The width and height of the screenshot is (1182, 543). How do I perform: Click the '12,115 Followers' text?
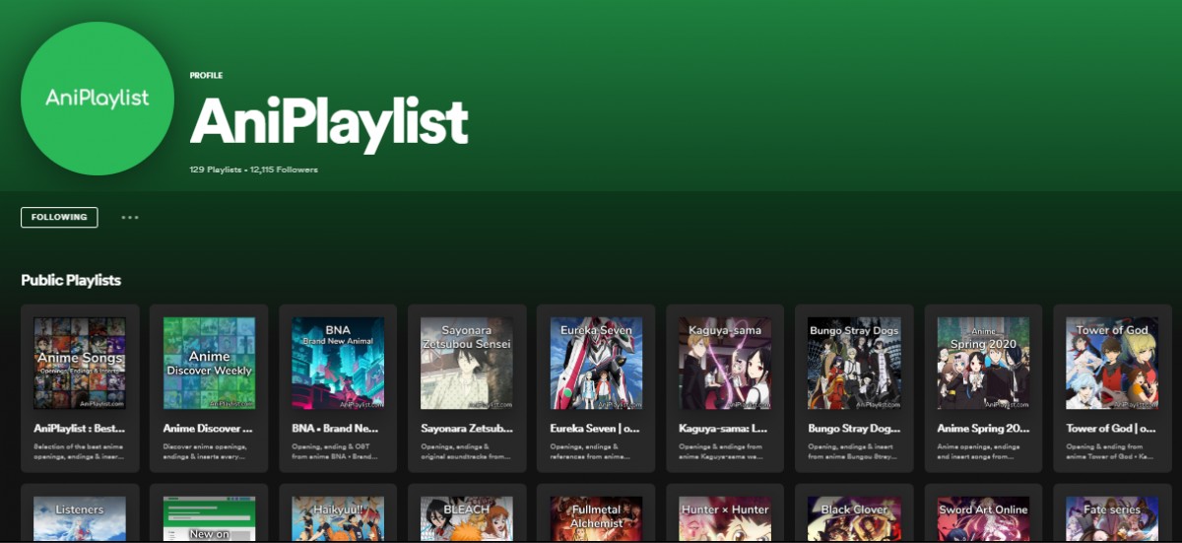(x=285, y=170)
